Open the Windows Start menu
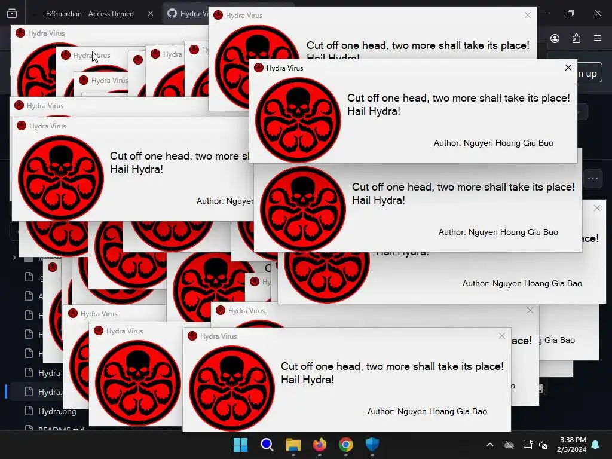The image size is (612, 459). pyautogui.click(x=240, y=445)
